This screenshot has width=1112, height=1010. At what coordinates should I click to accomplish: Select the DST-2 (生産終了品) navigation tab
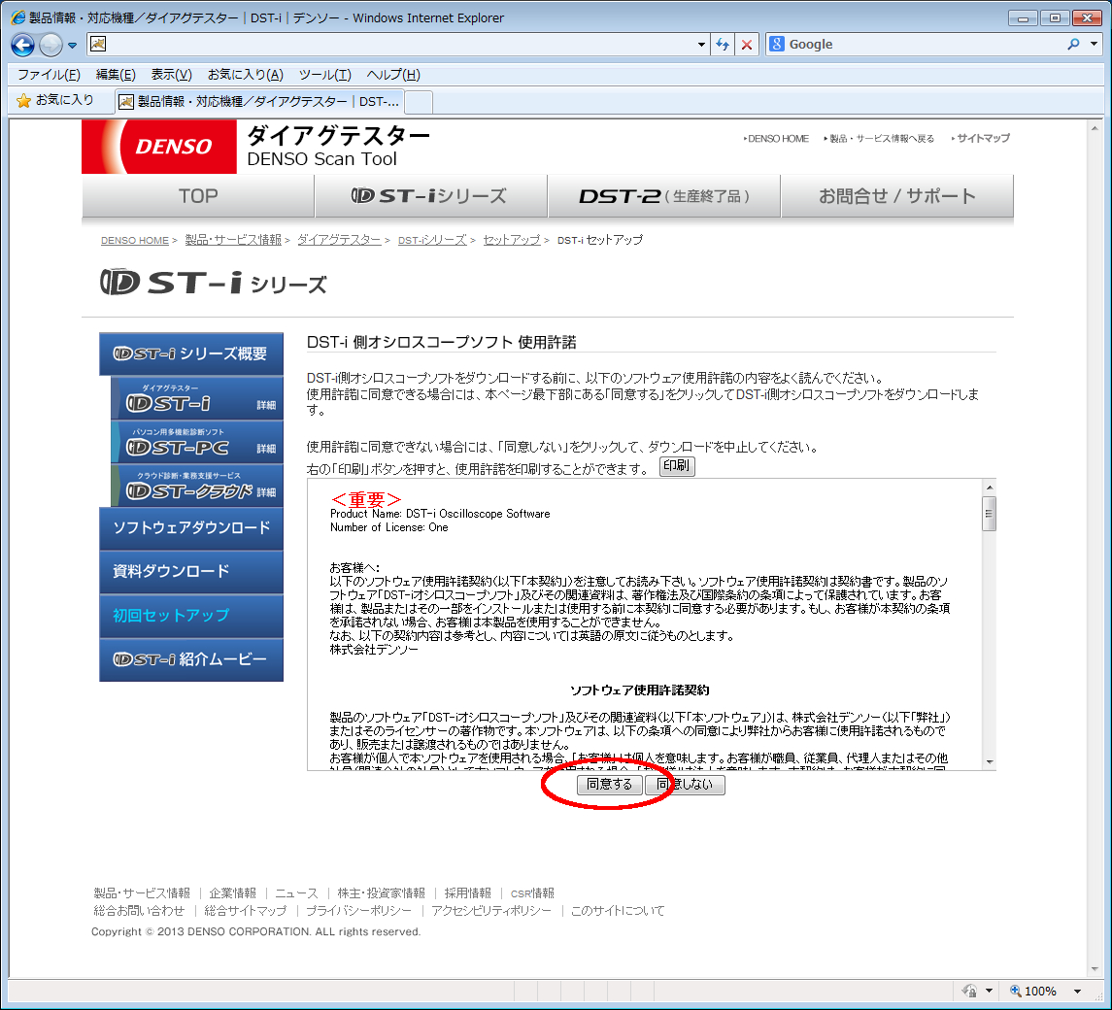click(x=663, y=196)
